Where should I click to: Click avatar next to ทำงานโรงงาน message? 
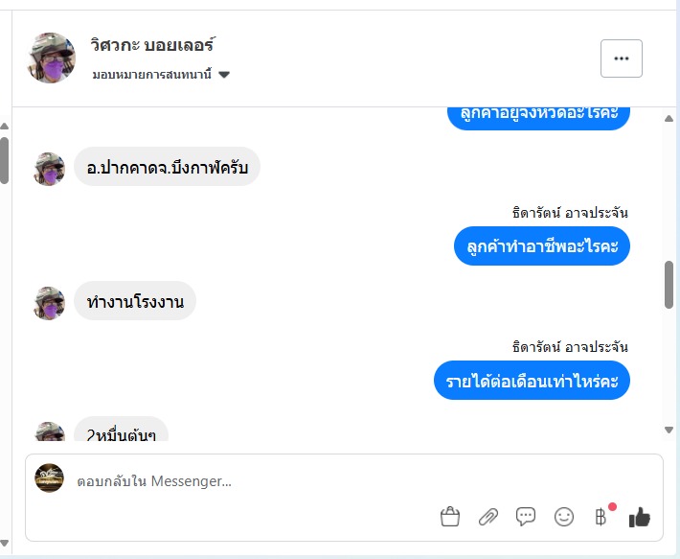point(49,303)
